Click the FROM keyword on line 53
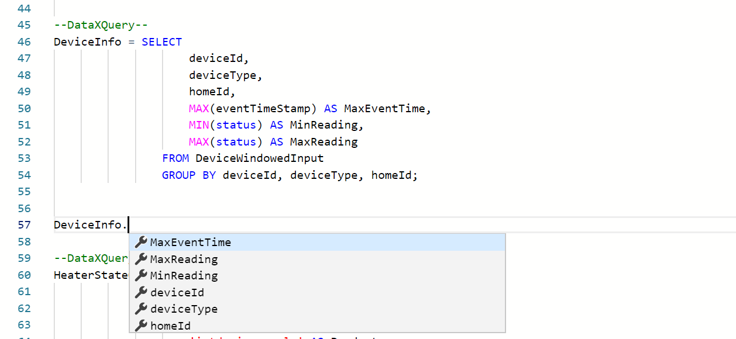Viewport: 736px width, 339px height. pos(176,158)
